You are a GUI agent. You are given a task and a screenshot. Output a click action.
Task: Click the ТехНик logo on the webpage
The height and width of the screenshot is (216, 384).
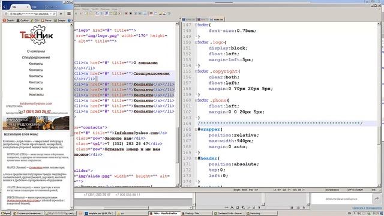(x=37, y=35)
